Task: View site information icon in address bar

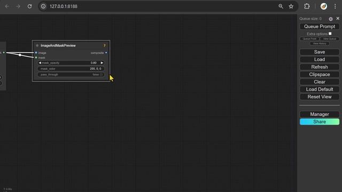Action: click(43, 6)
